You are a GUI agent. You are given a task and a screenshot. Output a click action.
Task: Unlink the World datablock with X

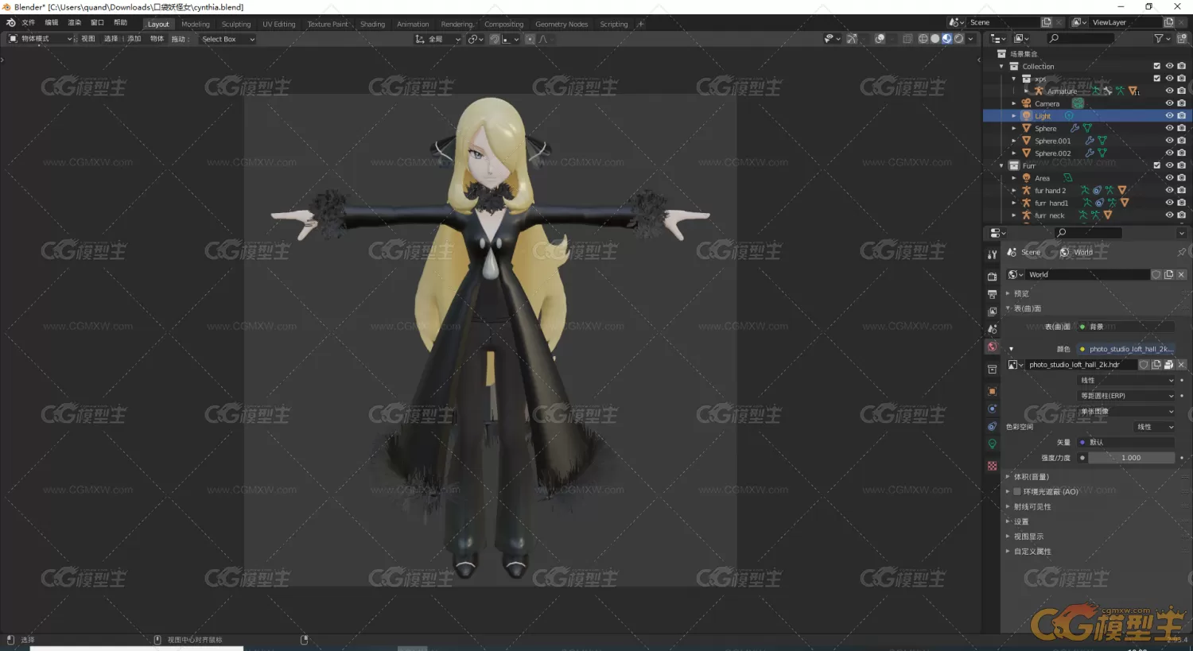coord(1181,274)
